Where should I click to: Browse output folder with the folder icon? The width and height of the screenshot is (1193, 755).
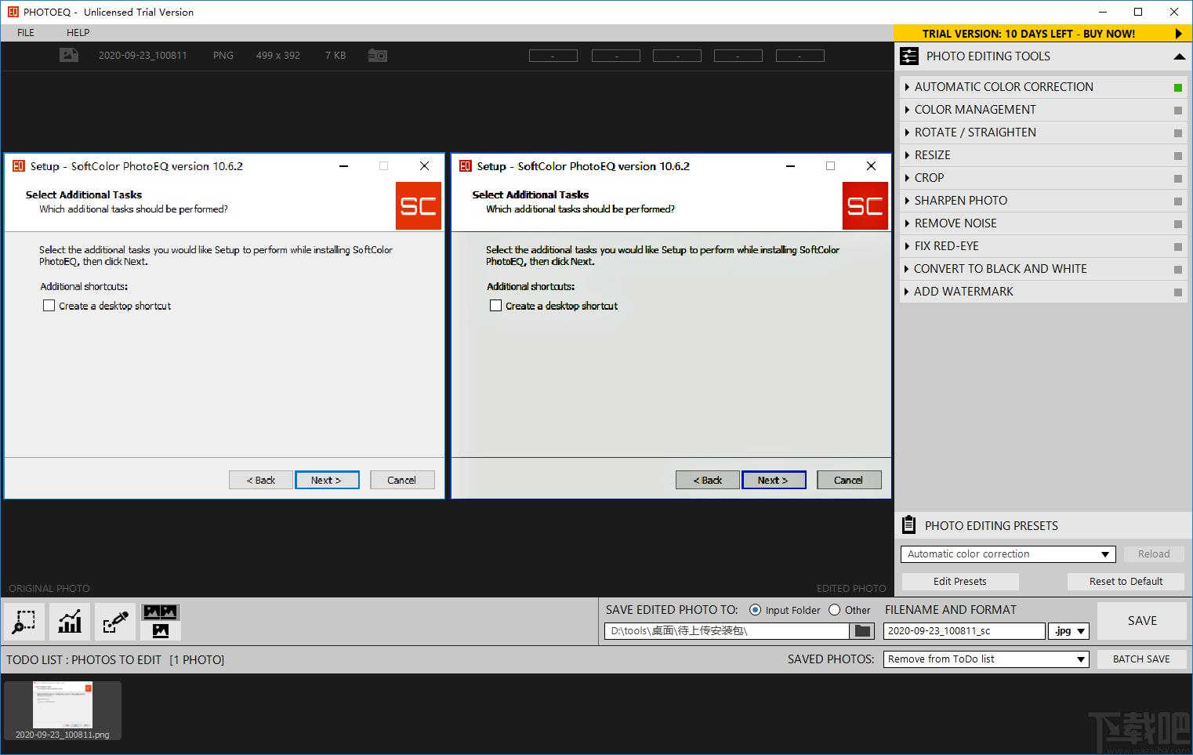point(862,630)
